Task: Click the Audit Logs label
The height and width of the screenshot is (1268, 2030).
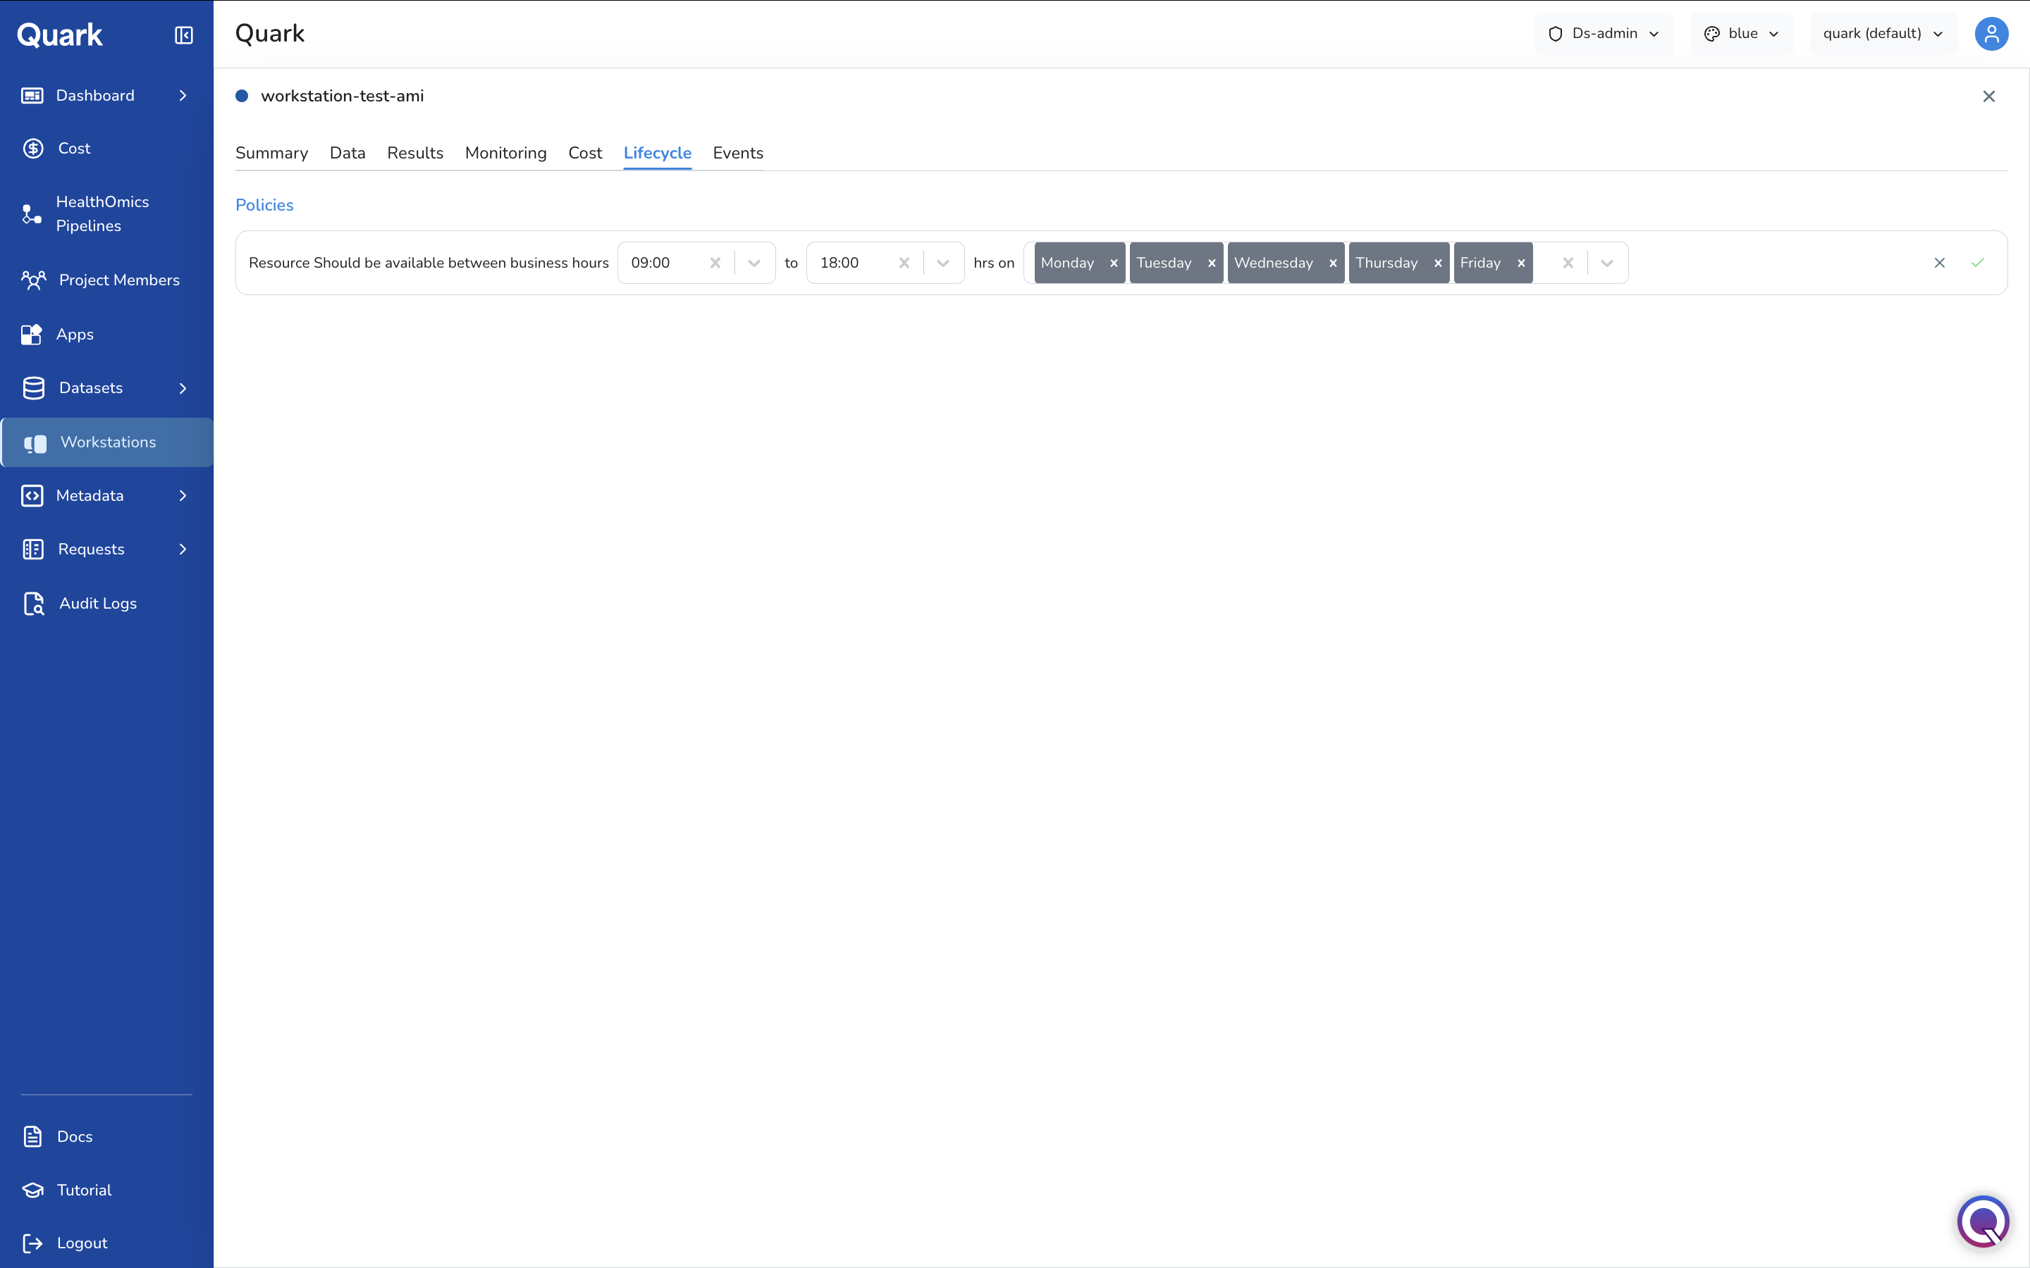Action: click(98, 604)
